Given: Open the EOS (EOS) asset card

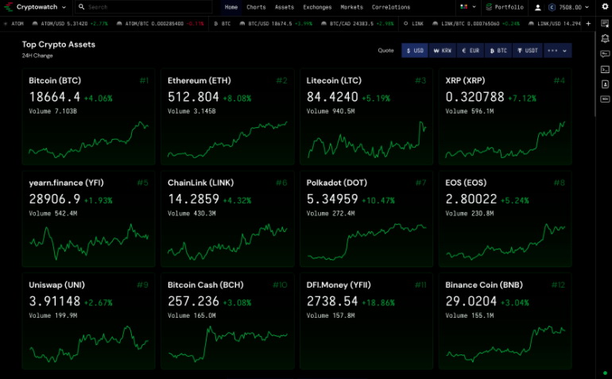Looking at the screenshot, I should tap(505, 219).
